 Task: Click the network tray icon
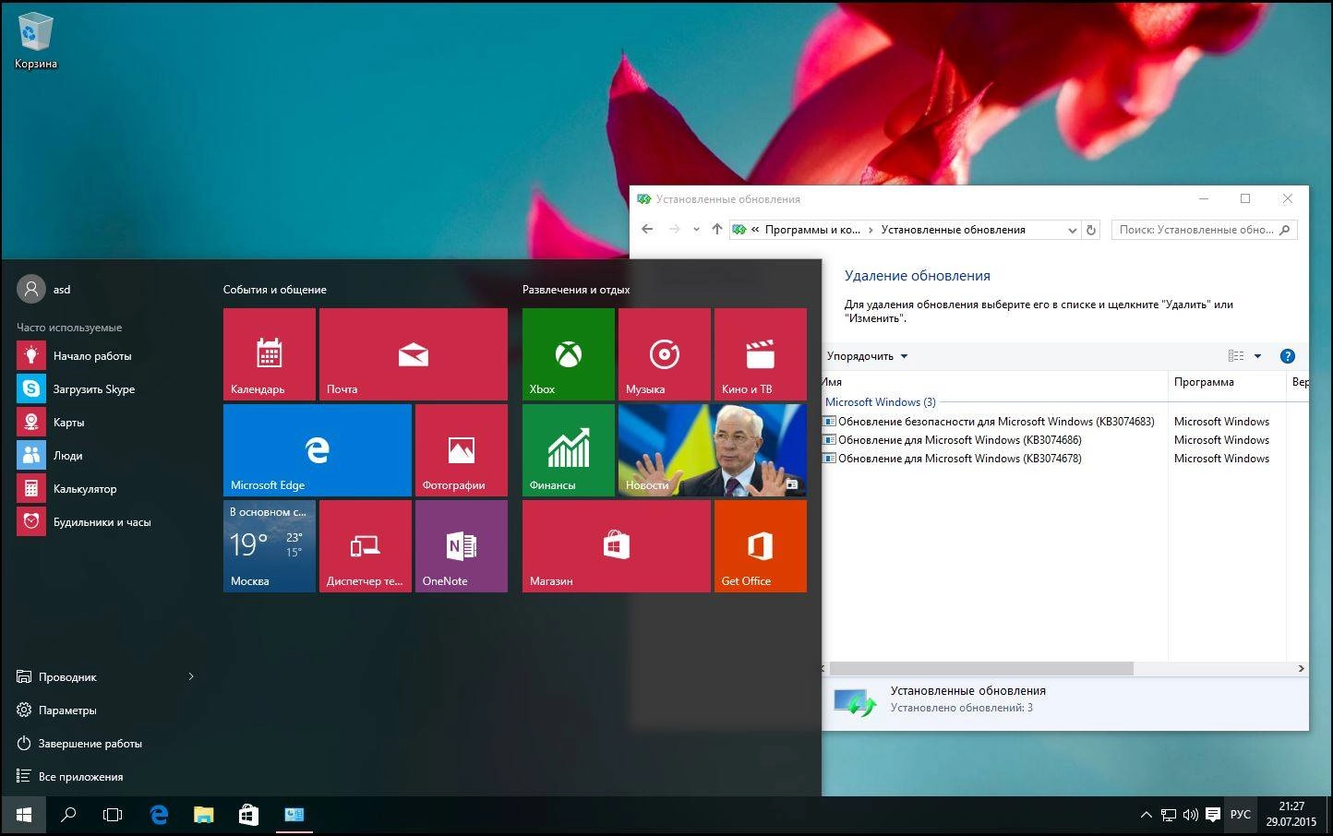click(1169, 816)
